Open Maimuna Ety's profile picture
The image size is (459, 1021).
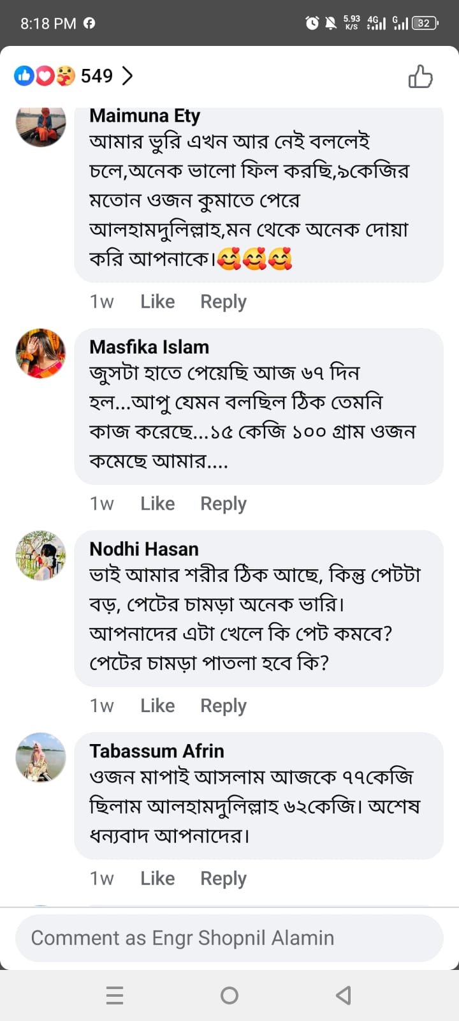[x=41, y=125]
